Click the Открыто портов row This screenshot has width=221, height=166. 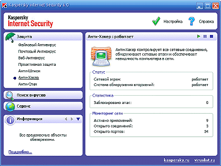[151, 132]
